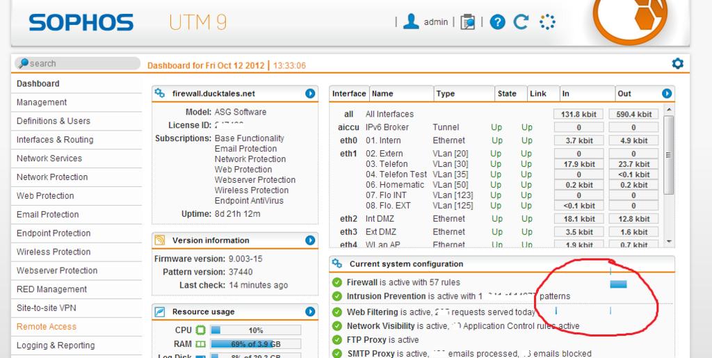The image size is (712, 358).
Task: Click the RAM module icon
Action: [201, 344]
